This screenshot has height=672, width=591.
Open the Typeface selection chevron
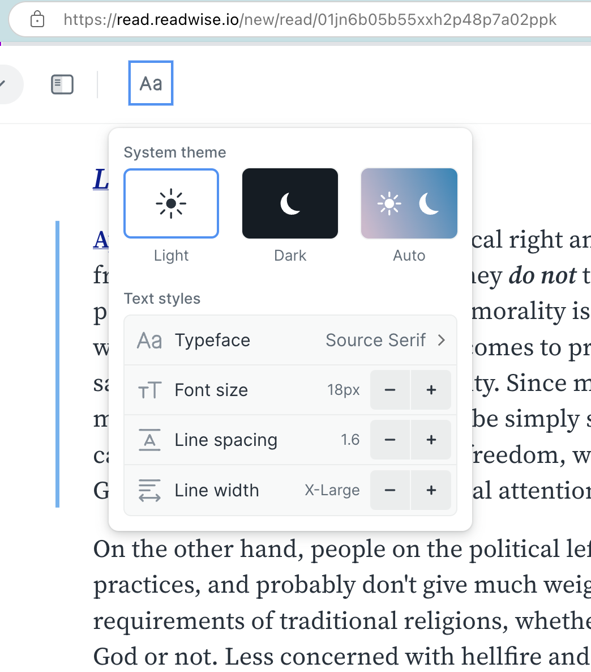442,340
